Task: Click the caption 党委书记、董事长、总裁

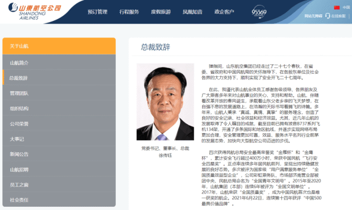Action: 165,148
